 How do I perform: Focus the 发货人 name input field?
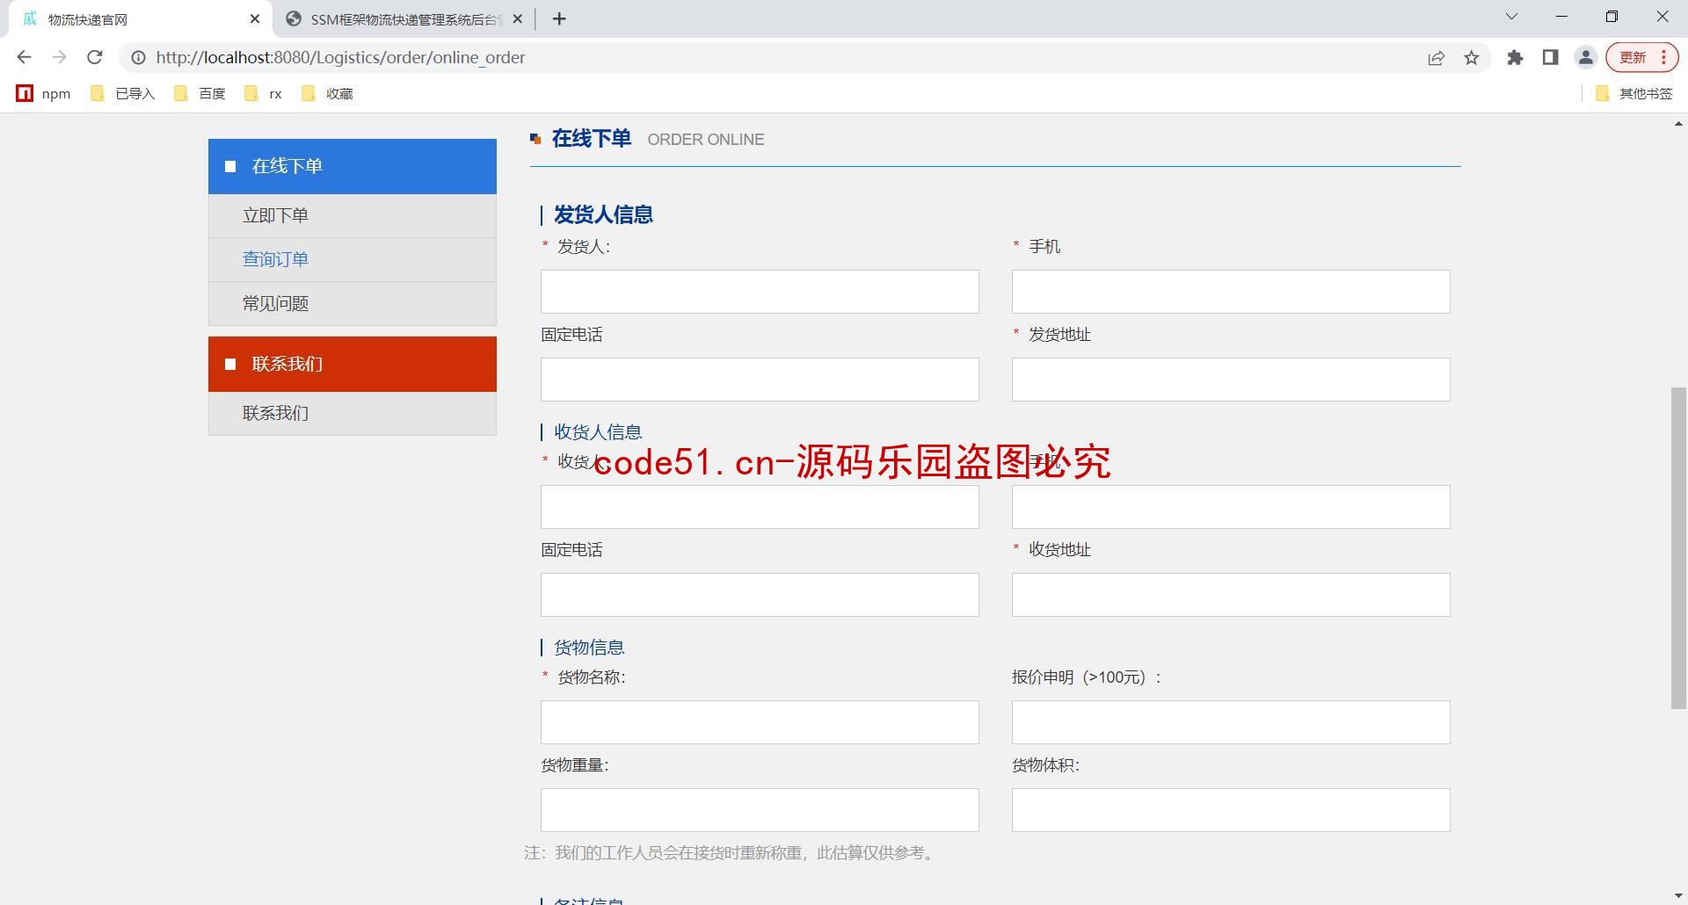pos(760,292)
